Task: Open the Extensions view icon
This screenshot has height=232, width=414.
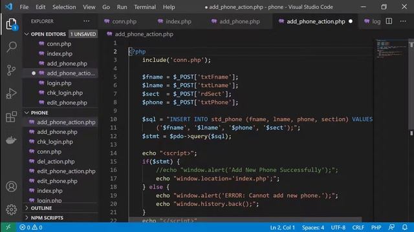Action: 11,117
